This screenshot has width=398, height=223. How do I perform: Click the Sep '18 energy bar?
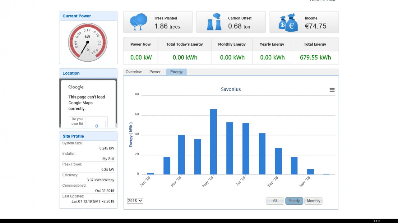pyautogui.click(x=278, y=161)
